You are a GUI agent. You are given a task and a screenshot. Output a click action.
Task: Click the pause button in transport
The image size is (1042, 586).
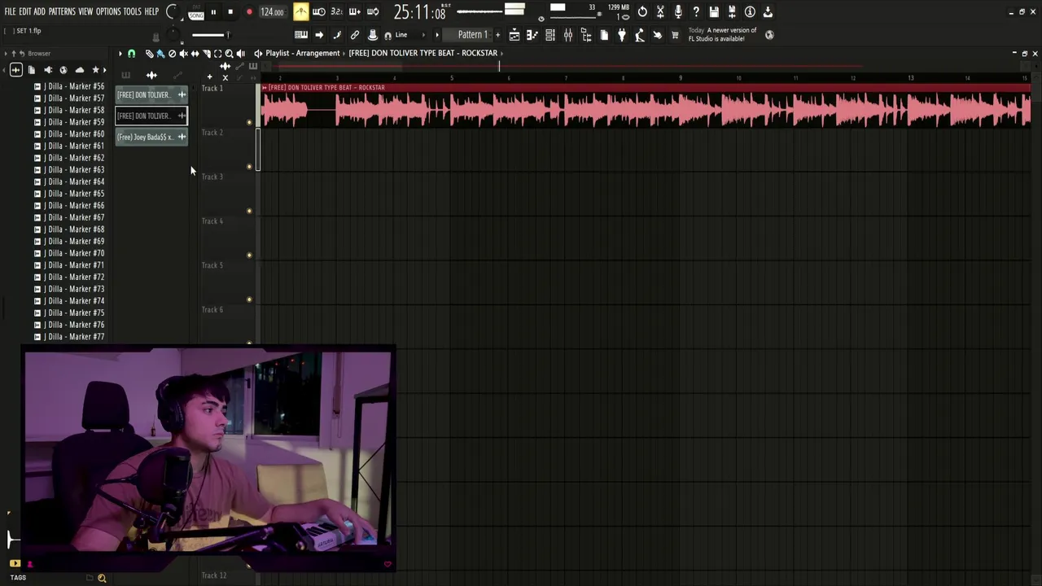click(213, 12)
